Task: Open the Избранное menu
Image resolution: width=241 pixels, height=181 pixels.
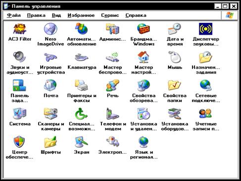Action: point(81,15)
